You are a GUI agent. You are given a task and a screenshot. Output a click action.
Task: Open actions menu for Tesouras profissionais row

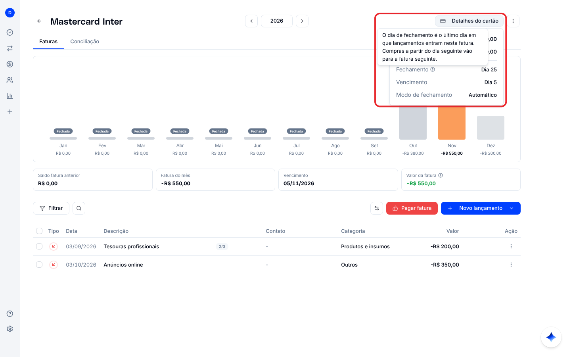point(511,246)
